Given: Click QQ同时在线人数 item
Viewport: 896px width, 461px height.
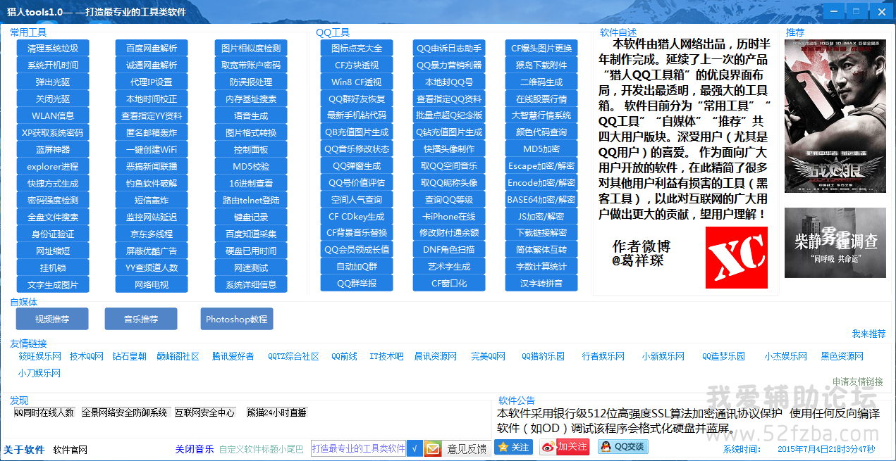Looking at the screenshot, I should [44, 412].
